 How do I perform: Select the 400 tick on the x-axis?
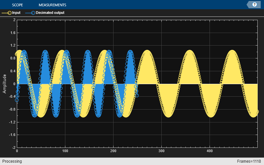(210, 151)
